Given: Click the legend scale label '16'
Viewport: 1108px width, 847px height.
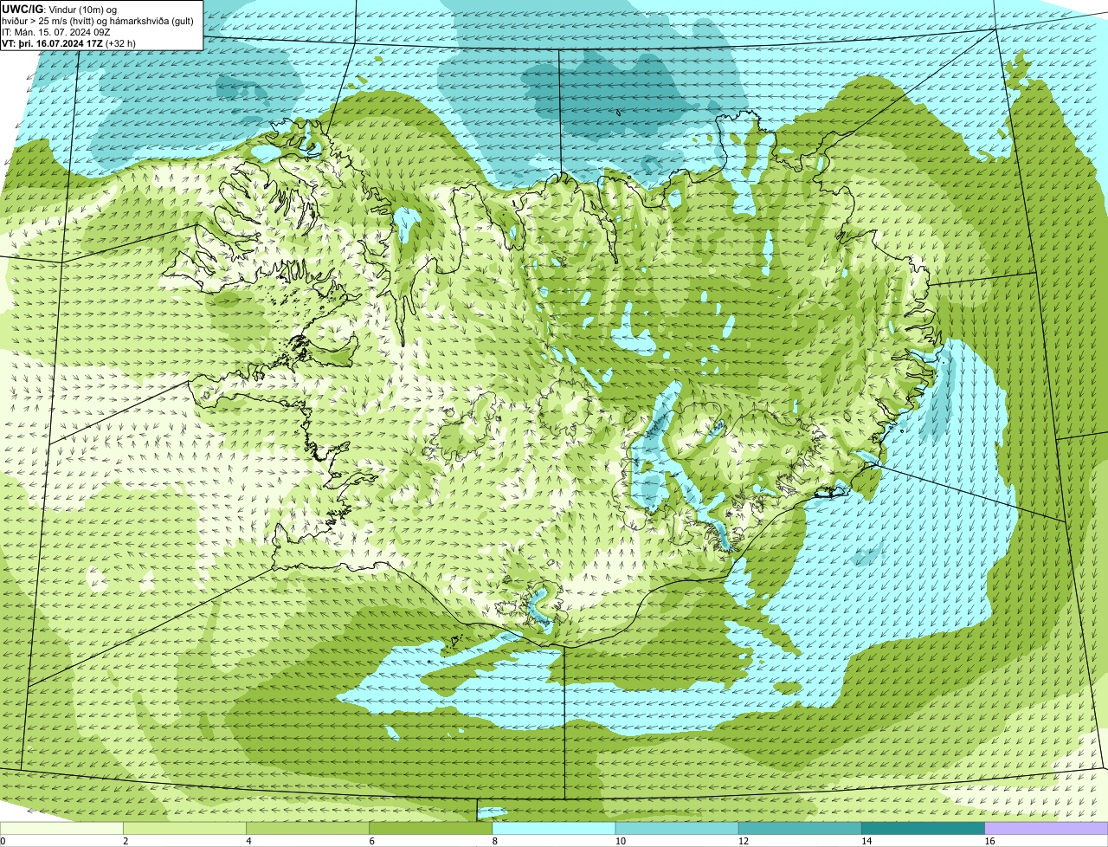Looking at the screenshot, I should (x=989, y=841).
